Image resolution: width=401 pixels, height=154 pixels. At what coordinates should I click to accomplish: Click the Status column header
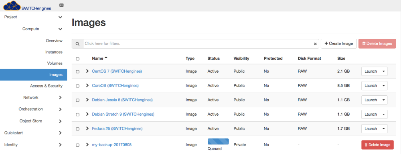214,58
